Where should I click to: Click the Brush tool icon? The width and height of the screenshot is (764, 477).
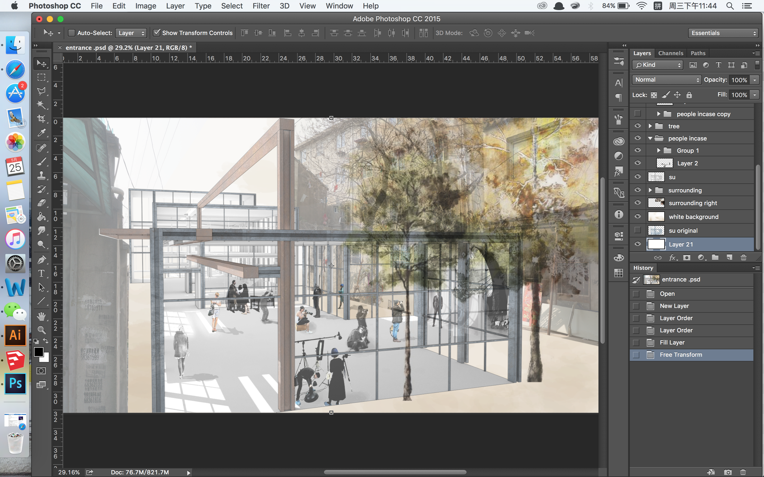click(x=42, y=161)
